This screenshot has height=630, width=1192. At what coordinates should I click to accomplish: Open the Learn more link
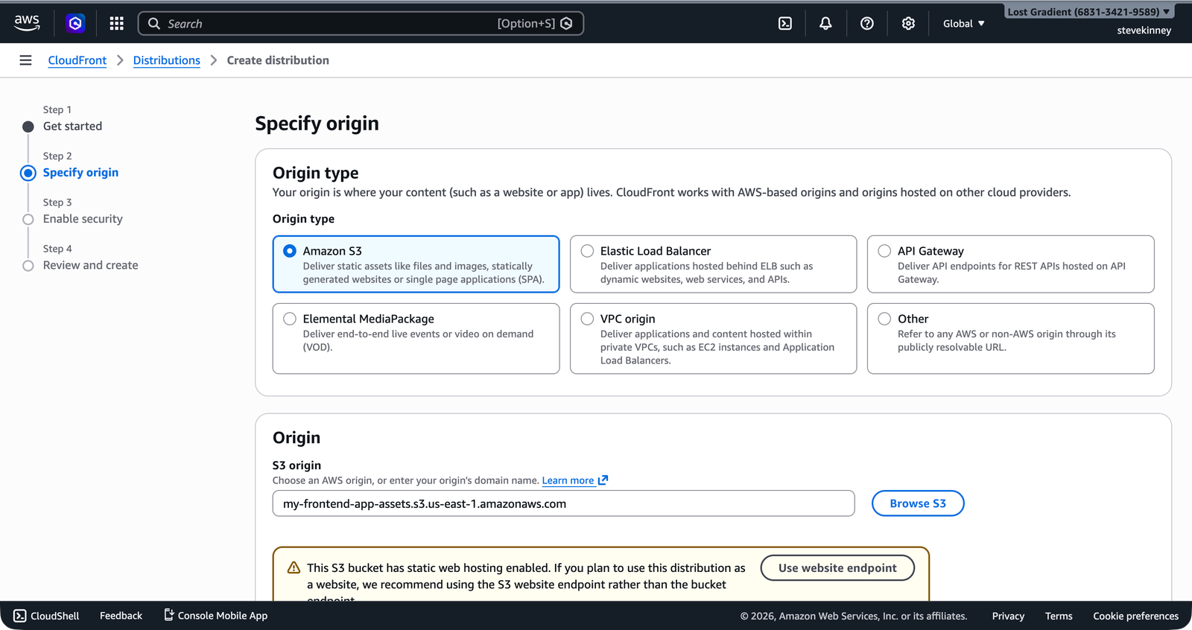tap(568, 481)
